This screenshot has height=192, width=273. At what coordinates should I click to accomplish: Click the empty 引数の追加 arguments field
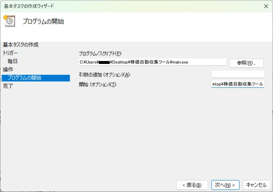click(238, 74)
